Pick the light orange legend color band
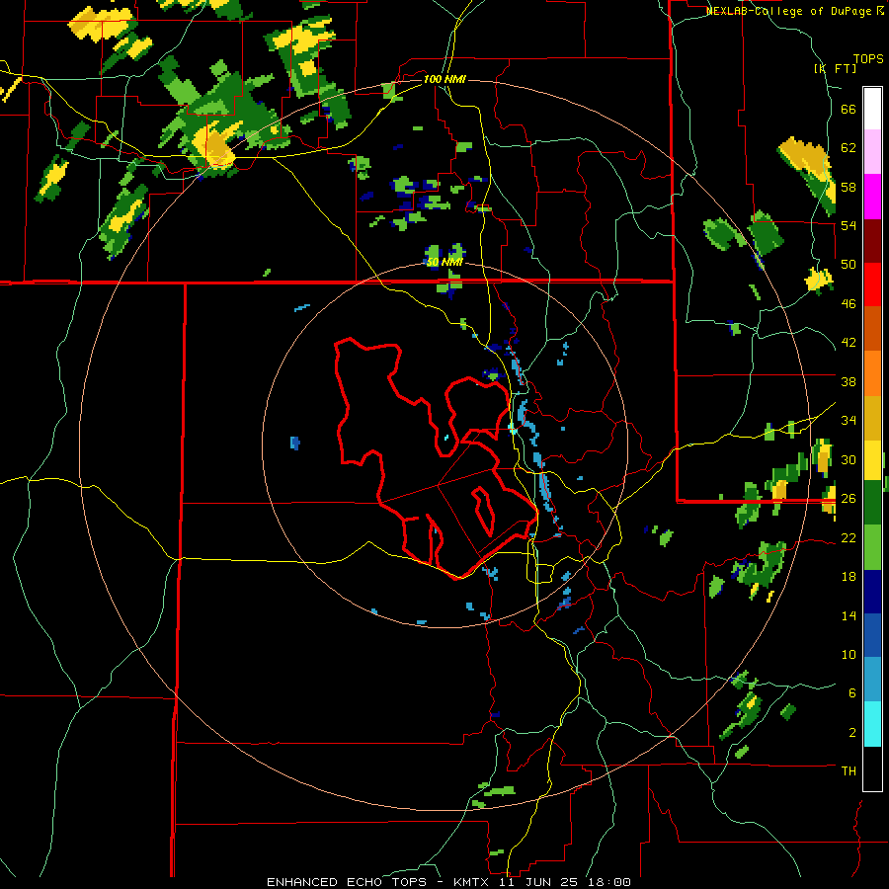Viewport: 889px width, 889px height. 872,373
